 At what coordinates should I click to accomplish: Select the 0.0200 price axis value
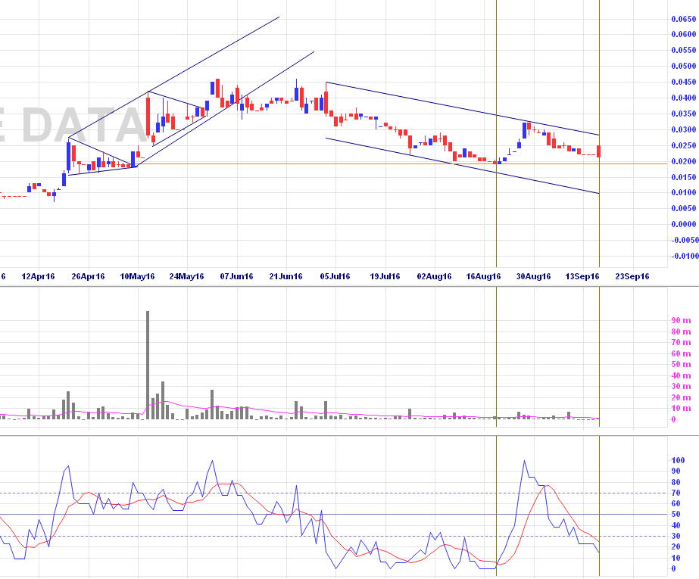[x=683, y=161]
